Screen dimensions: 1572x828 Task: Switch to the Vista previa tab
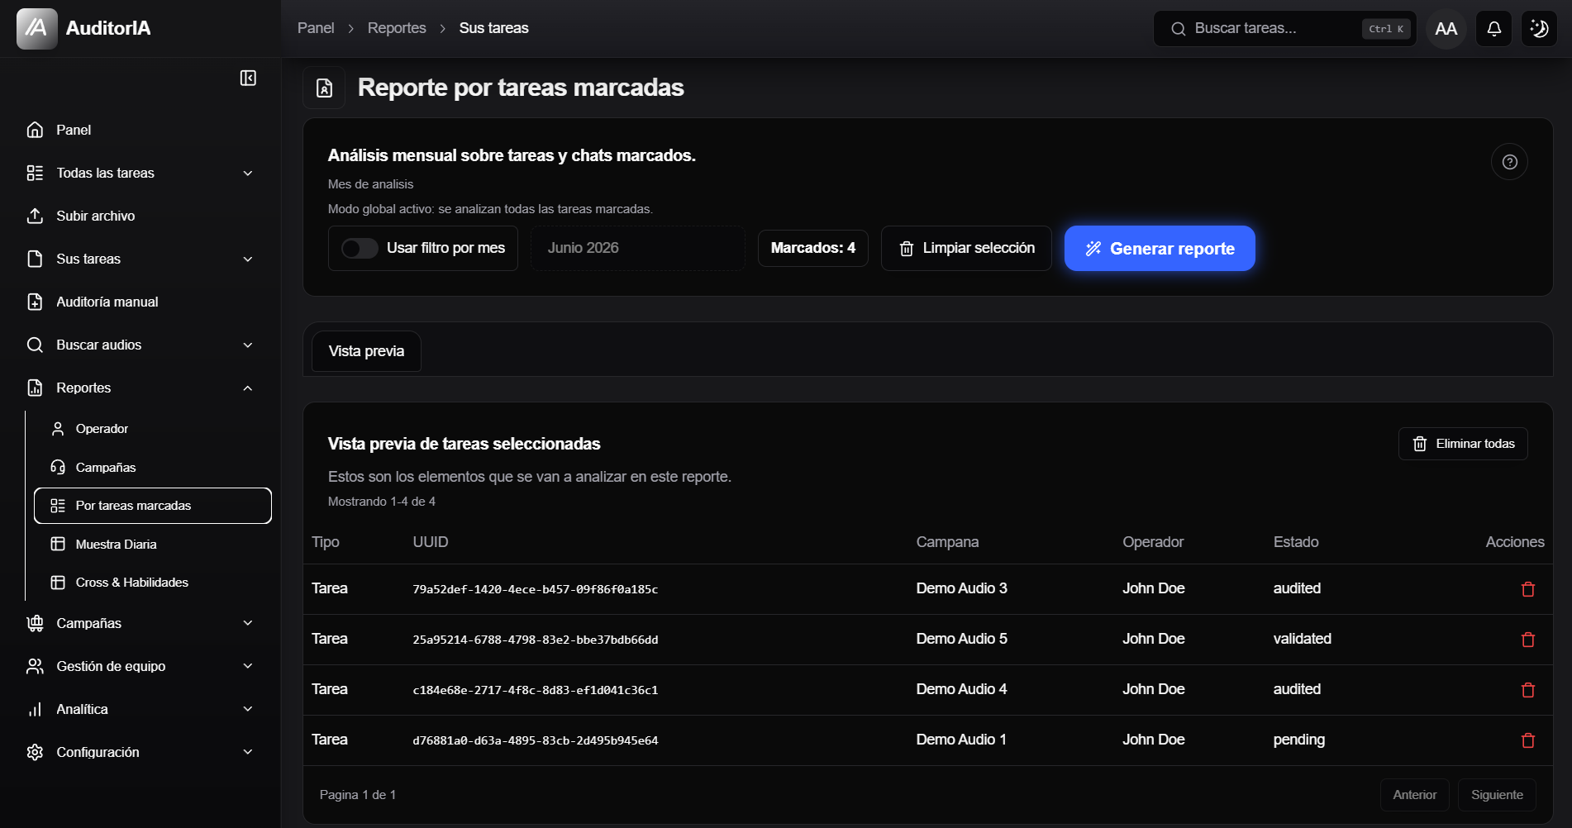366,351
